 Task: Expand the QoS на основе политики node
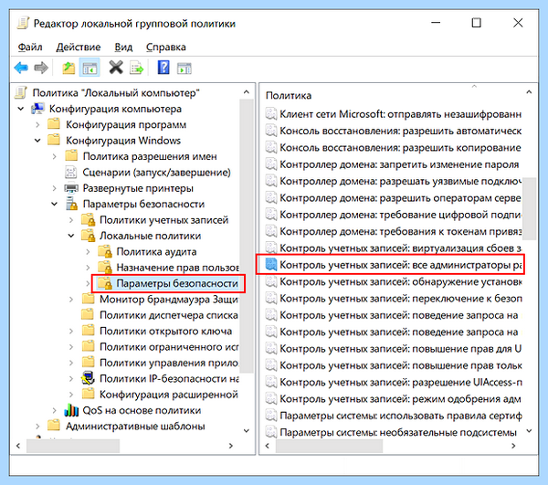55,410
